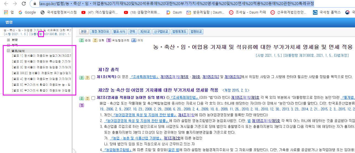Open 선우회계법인천안 bookmark
The height and width of the screenshot is (153, 355).
click(x=288, y=12)
